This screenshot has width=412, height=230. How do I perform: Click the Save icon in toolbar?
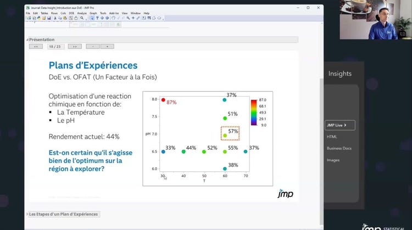click(49, 18)
